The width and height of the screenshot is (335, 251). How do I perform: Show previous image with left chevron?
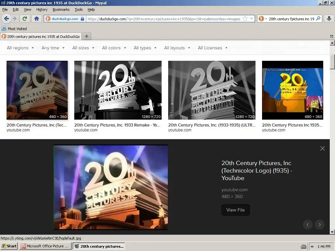click(308, 224)
